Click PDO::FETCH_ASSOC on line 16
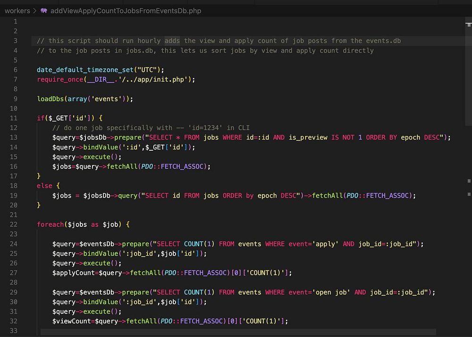The height and width of the screenshot is (337, 472). [x=172, y=167]
